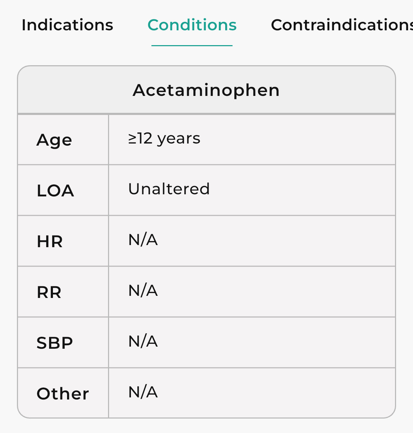Select the SBP row label
Viewport: 413px width, 433px height.
pyautogui.click(x=55, y=343)
